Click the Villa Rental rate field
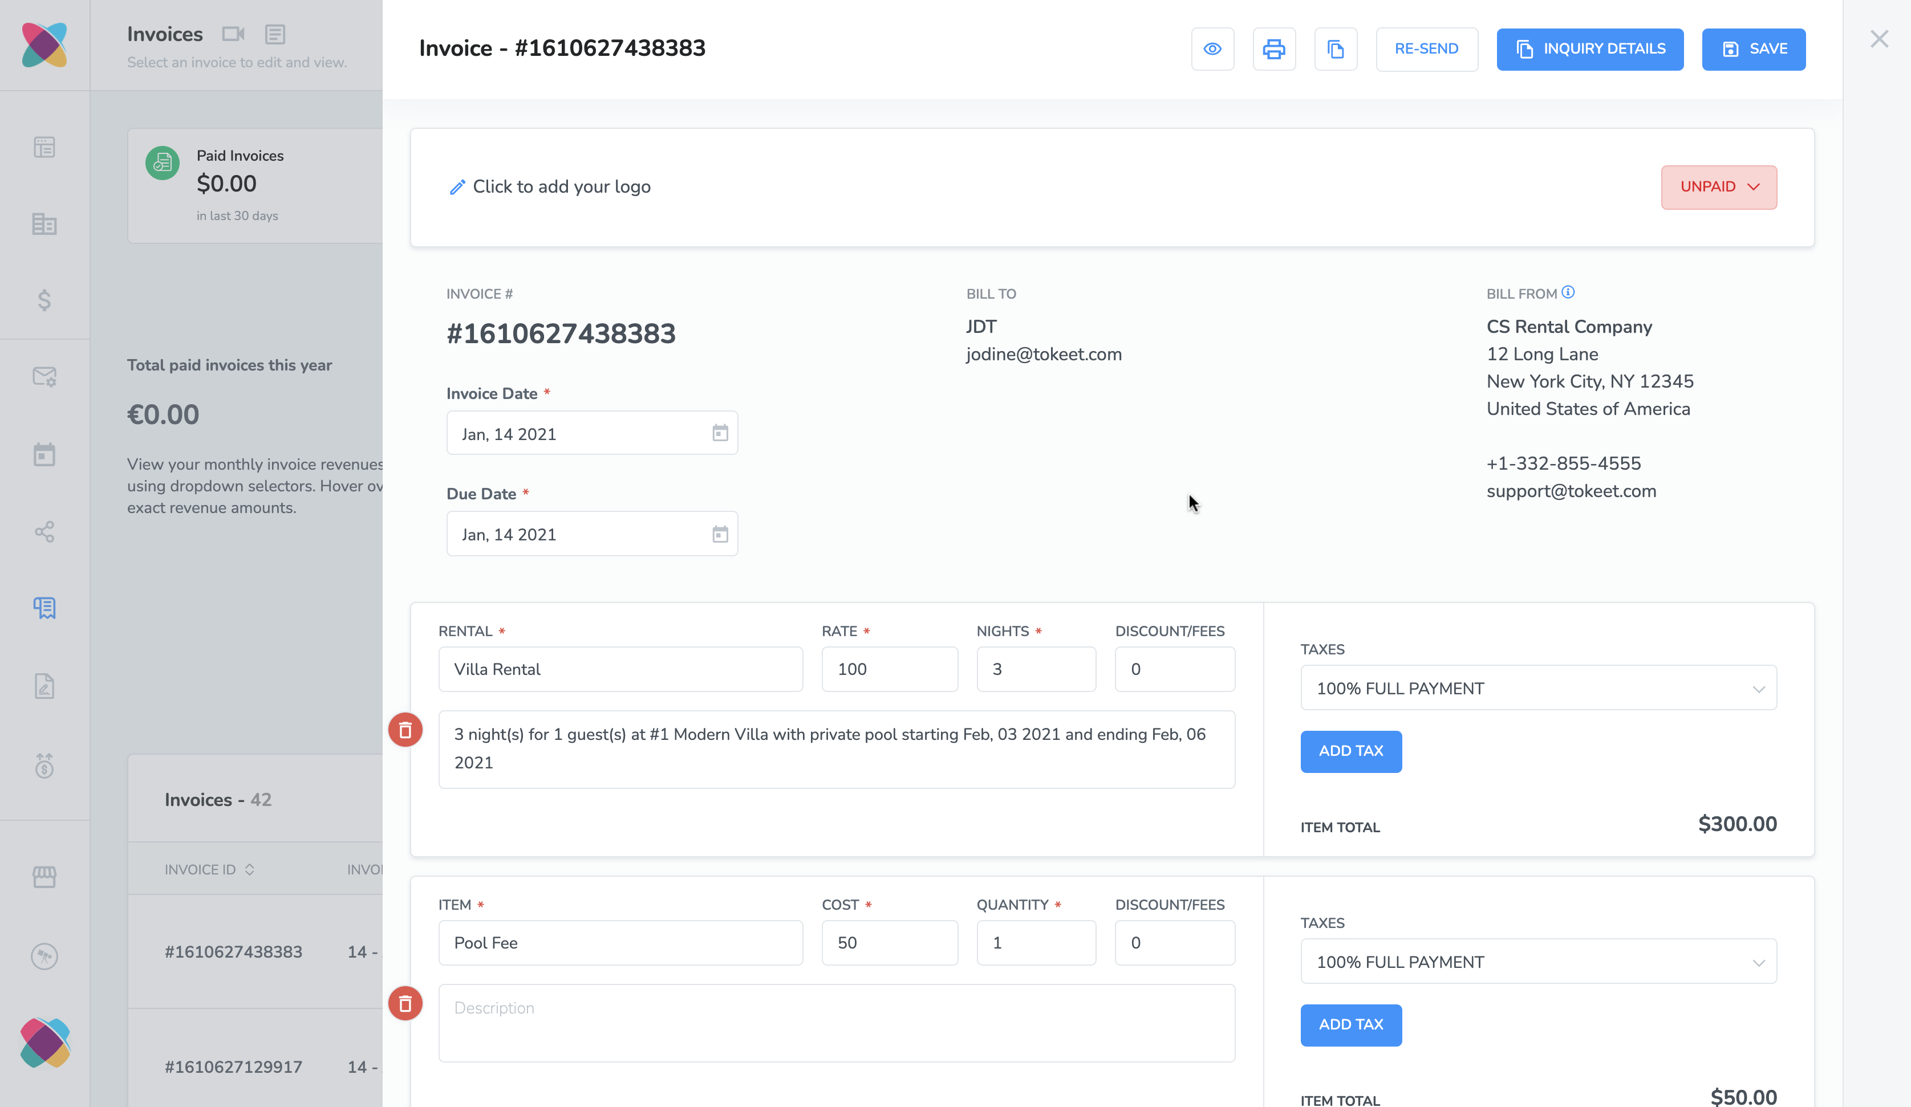Image resolution: width=1911 pixels, height=1107 pixels. pyautogui.click(x=888, y=670)
